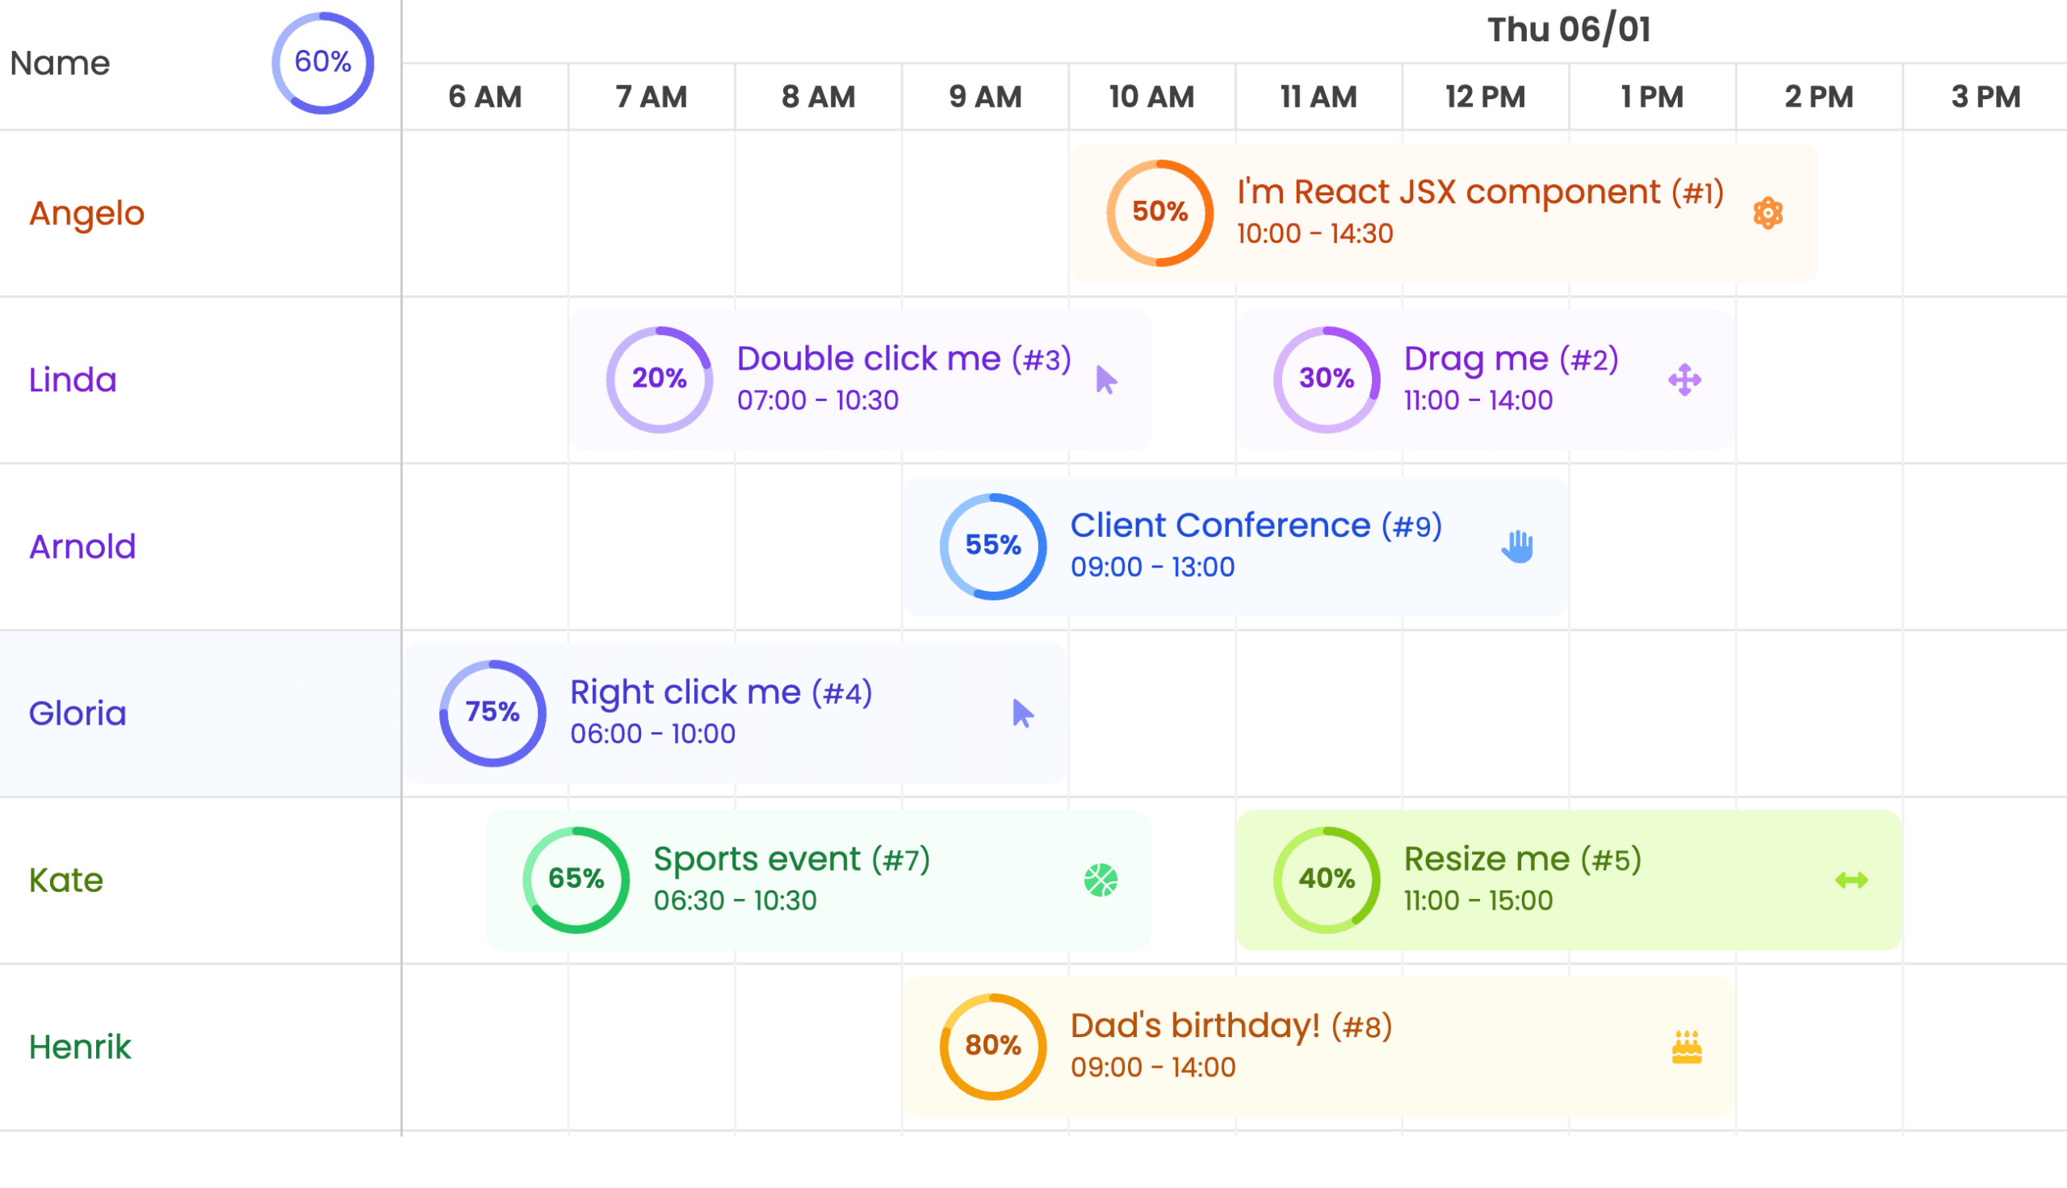Click the basketball icon on Sports event

(x=1101, y=881)
